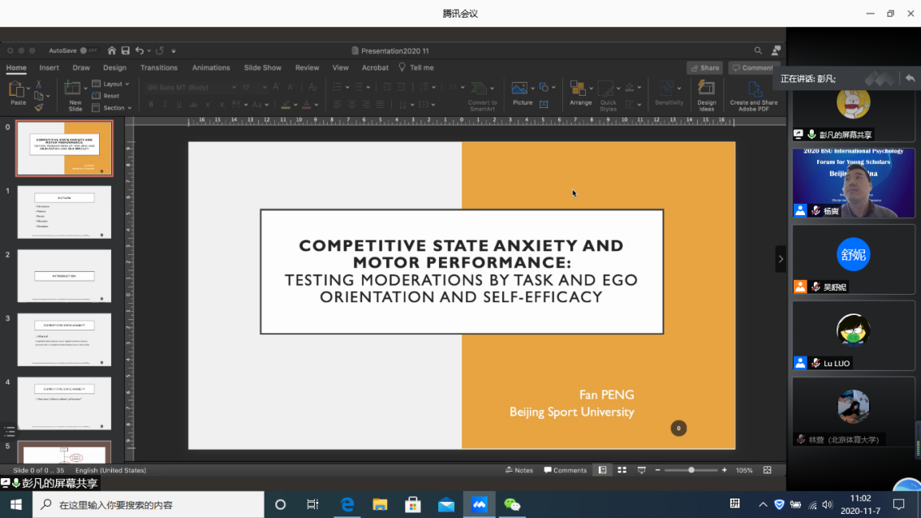
Task: Start Slide Show view from status bar
Action: [x=641, y=470]
